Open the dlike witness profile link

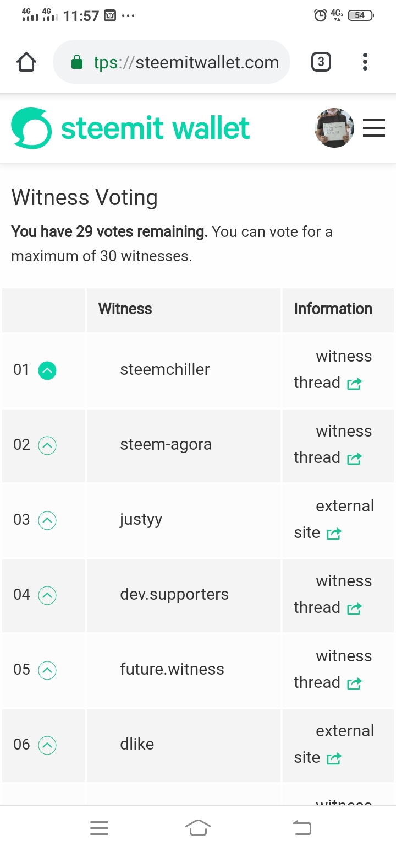(x=137, y=744)
